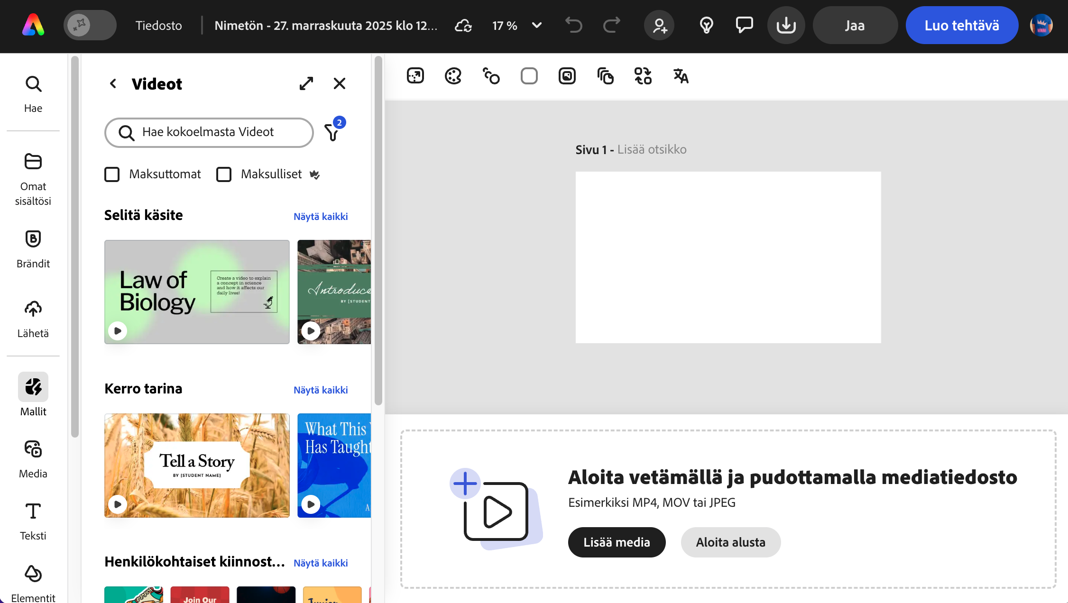Click the translate icon in toolbar
This screenshot has width=1068, height=603.
[681, 76]
